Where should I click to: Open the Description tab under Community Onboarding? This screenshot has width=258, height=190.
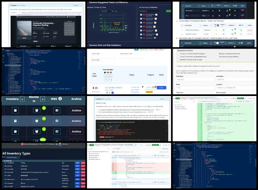coord(23,46)
